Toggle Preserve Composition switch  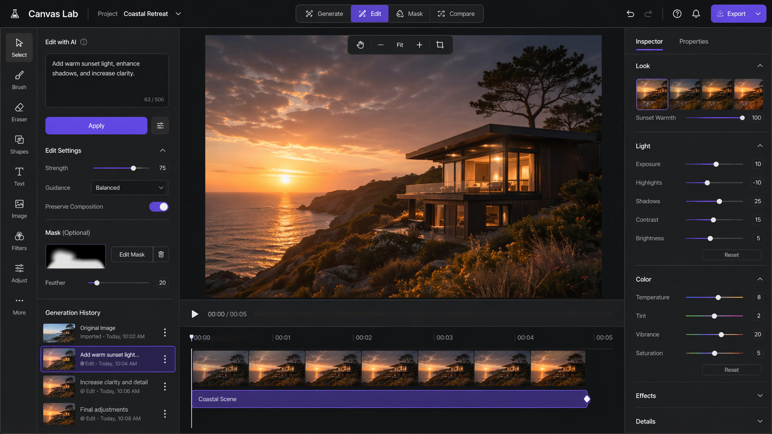tap(159, 207)
